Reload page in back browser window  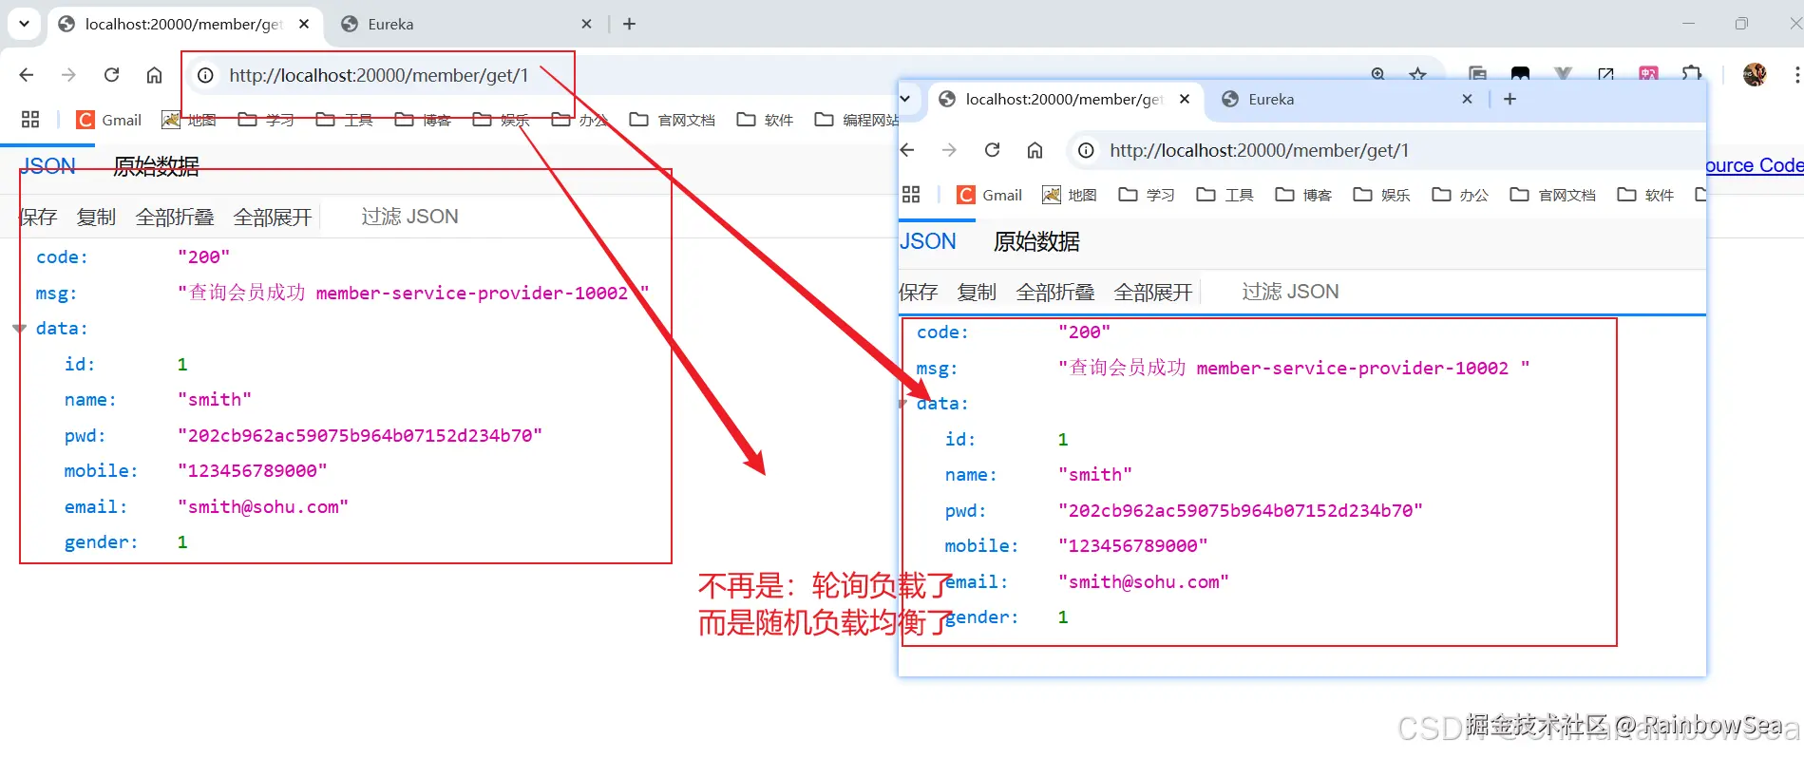pos(111,75)
